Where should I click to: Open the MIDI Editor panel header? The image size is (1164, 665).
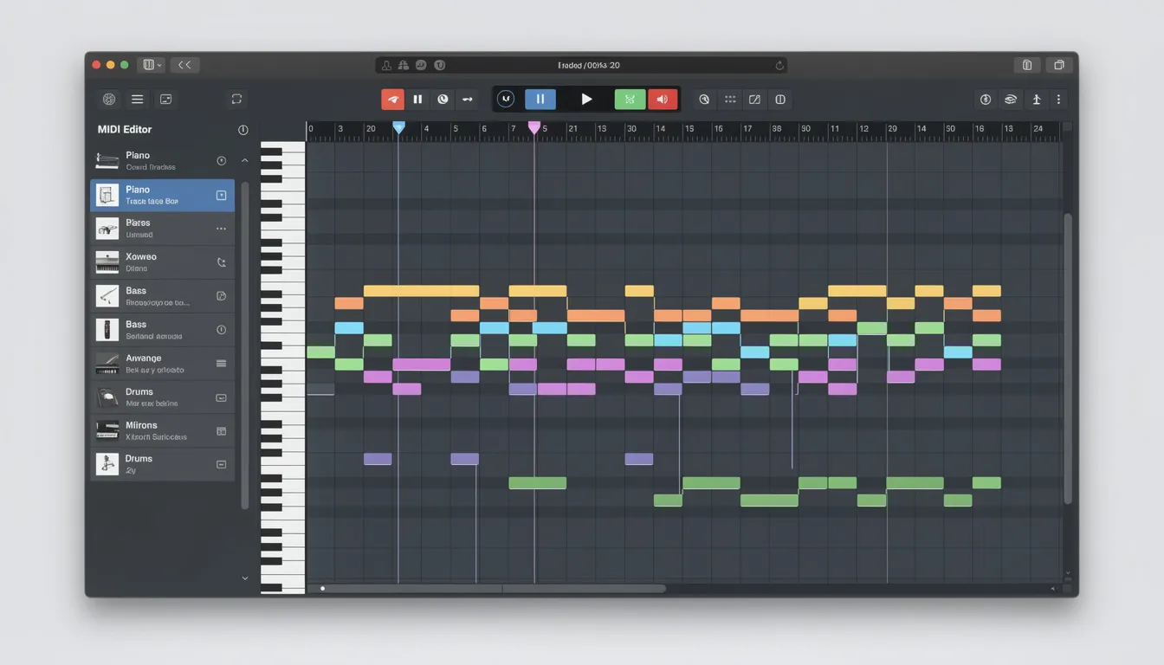124,129
